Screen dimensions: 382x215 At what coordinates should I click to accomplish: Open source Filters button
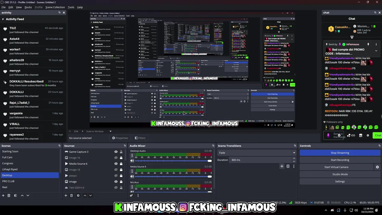click(140, 138)
